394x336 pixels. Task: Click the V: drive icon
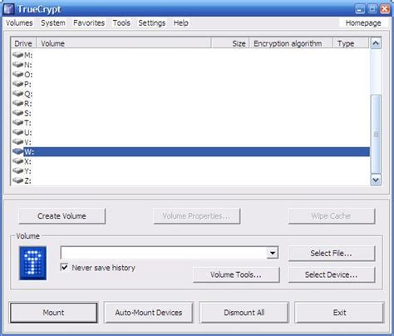coord(18,142)
